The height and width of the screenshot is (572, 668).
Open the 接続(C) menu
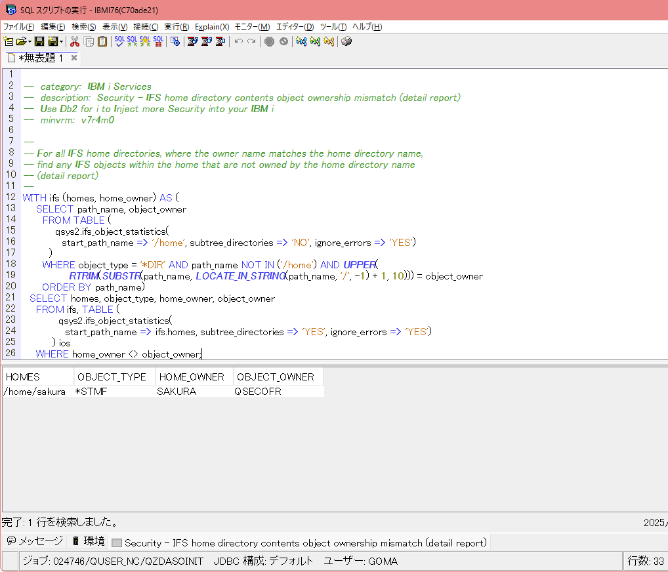146,27
